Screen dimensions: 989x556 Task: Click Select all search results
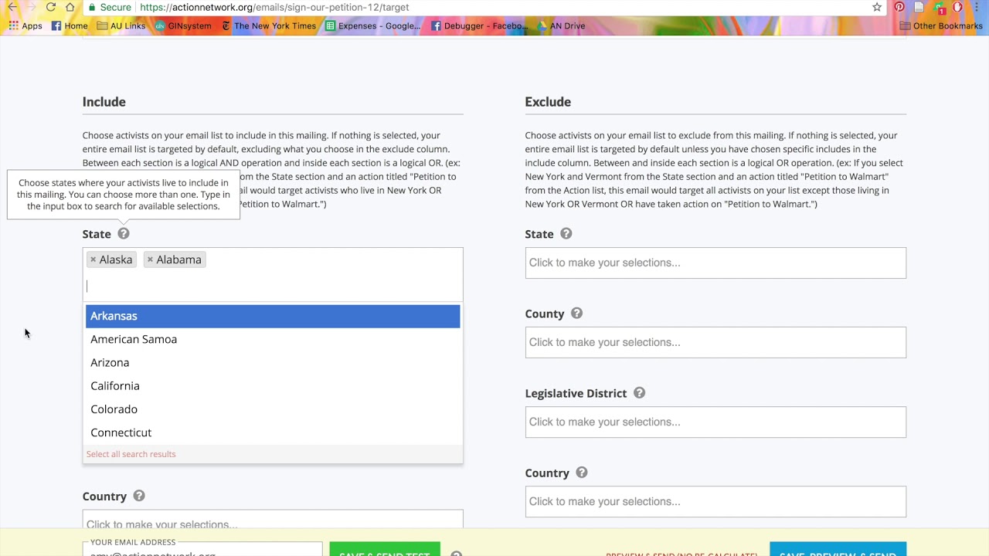click(131, 454)
